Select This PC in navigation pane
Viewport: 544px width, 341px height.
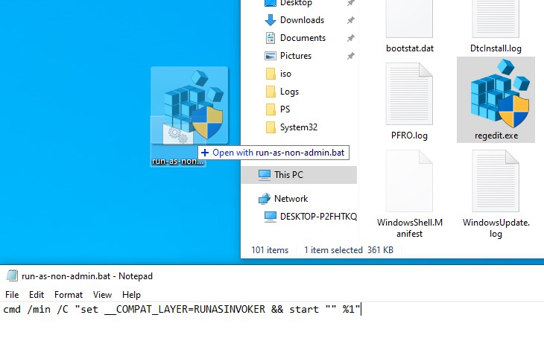click(x=299, y=175)
